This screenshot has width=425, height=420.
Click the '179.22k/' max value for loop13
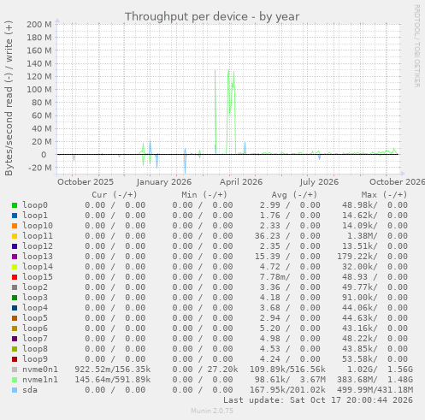[357, 257]
